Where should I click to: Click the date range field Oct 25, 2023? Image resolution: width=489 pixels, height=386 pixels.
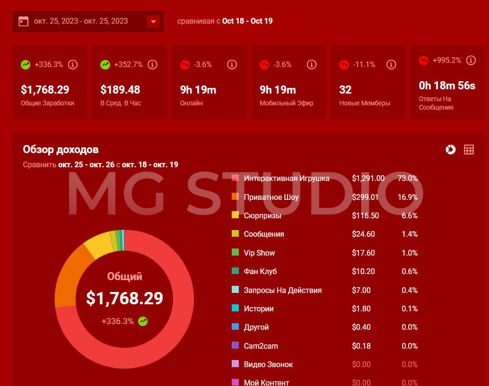coord(81,21)
